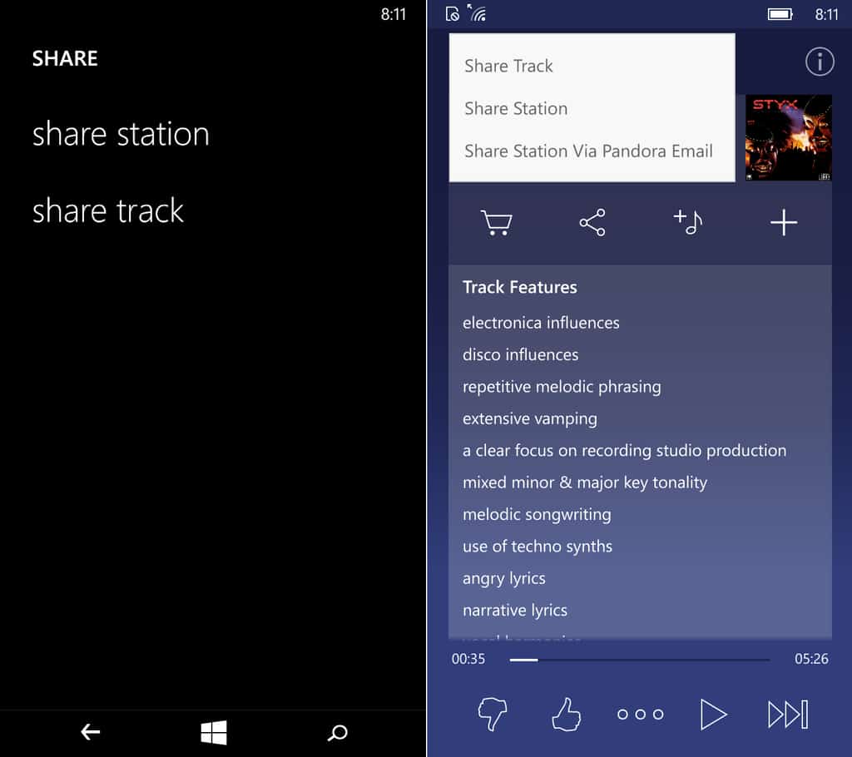
Task: Thumbs up the current track
Action: click(x=566, y=714)
